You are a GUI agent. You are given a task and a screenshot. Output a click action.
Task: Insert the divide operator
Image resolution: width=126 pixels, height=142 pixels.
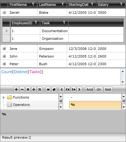pos(34,89)
